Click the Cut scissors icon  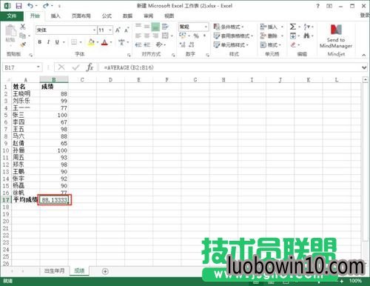23,27
